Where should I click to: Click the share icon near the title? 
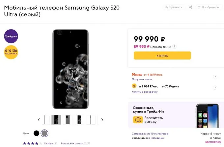[x=190, y=7]
